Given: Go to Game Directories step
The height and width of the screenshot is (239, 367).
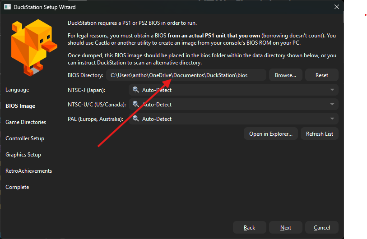Looking at the screenshot, I should coord(26,122).
